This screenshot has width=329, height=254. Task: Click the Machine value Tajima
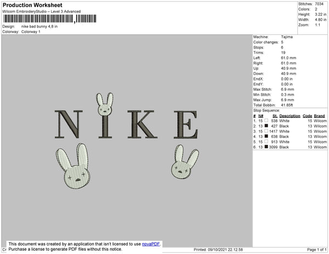[x=287, y=37]
